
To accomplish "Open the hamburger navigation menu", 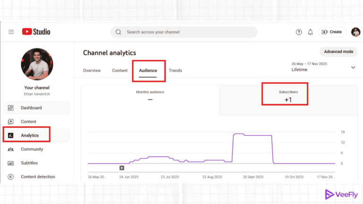I will pyautogui.click(x=11, y=32).
